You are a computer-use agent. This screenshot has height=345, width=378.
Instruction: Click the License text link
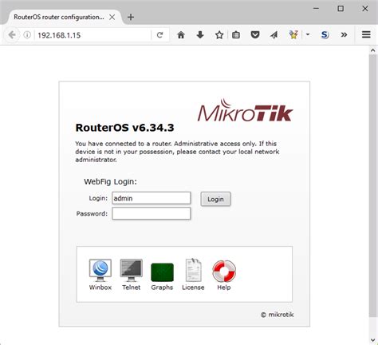(x=193, y=287)
